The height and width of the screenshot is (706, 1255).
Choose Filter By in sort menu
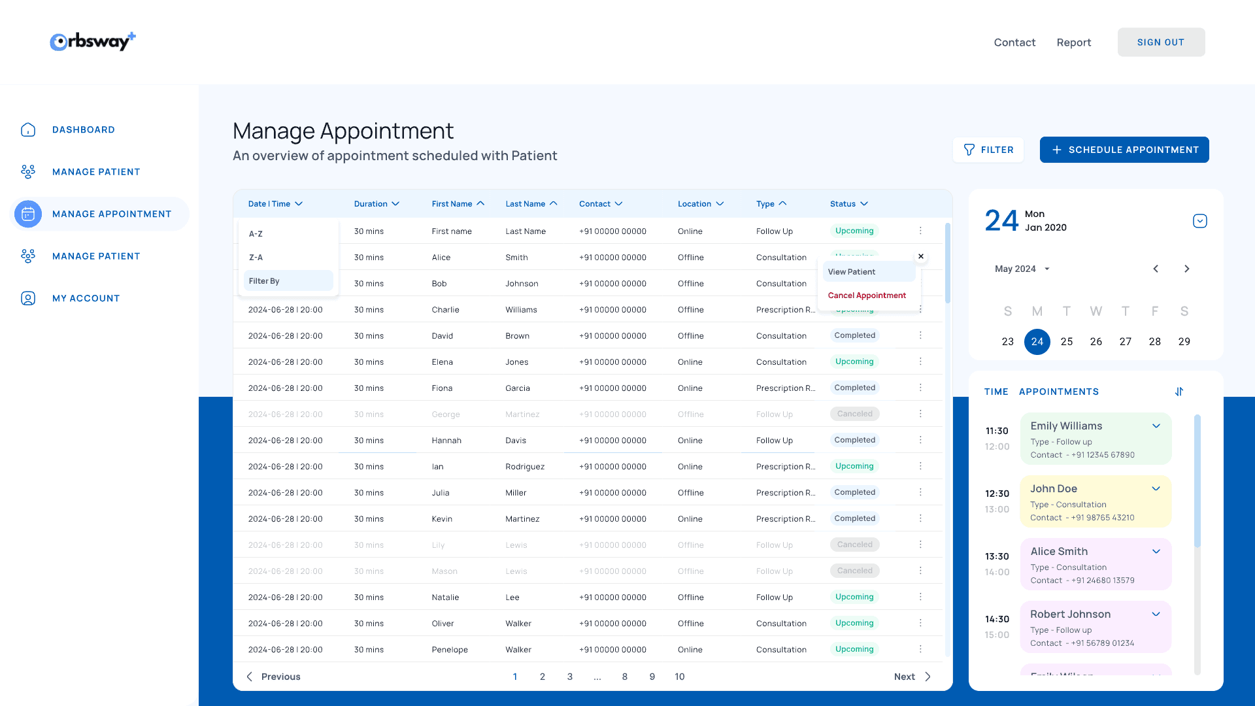click(288, 280)
